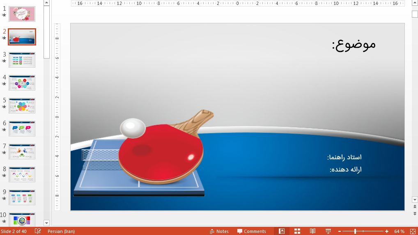The image size is (418, 235).
Task: Select slide 1 thumbnail with flowers
Action: tap(22, 14)
